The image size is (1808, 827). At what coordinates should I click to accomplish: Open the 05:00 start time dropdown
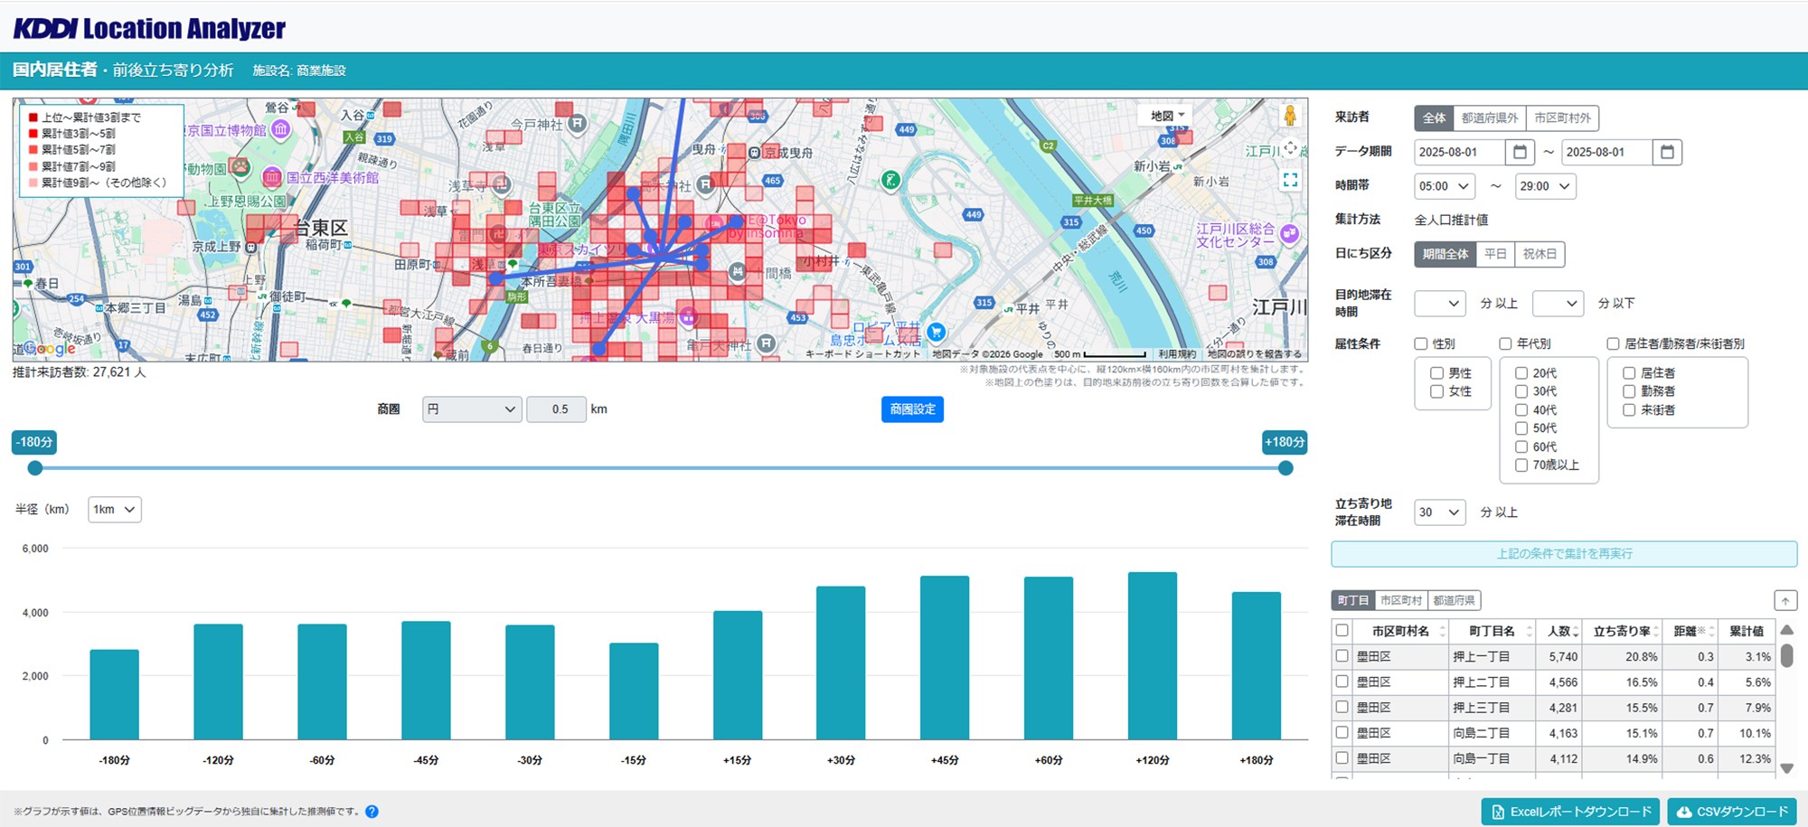[x=1444, y=186]
